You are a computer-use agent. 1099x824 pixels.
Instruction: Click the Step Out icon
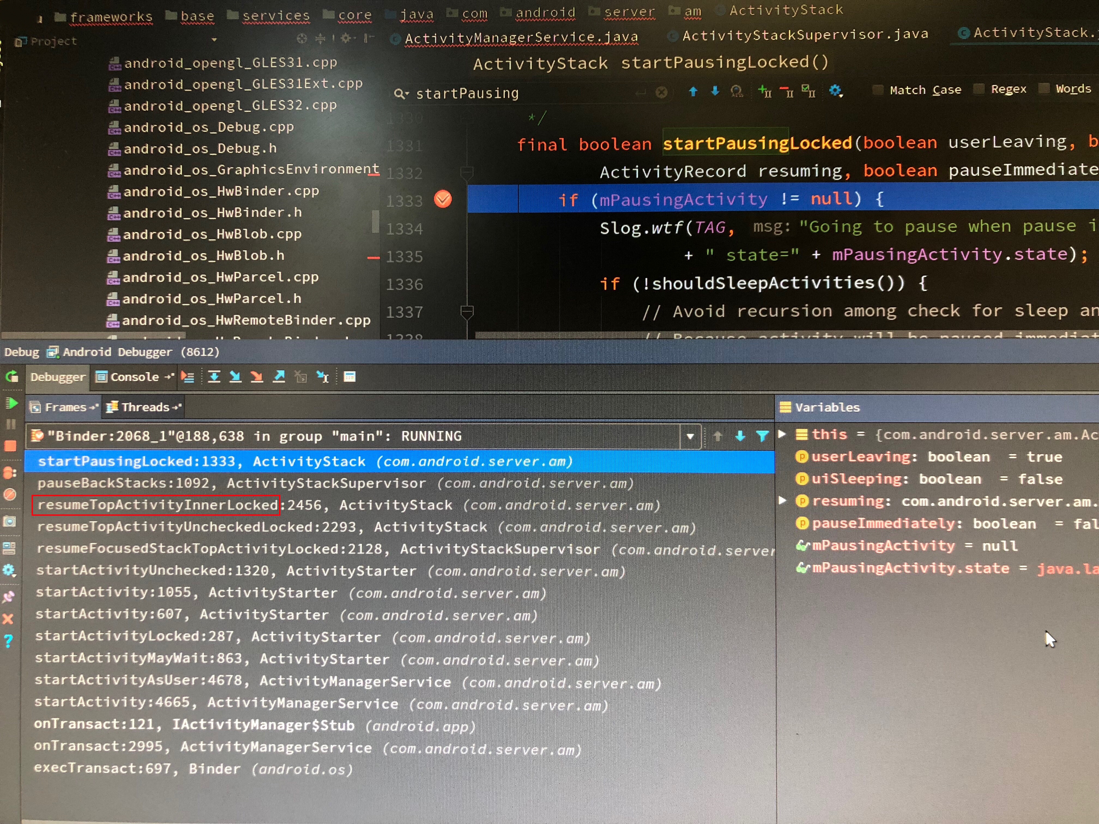(x=279, y=377)
